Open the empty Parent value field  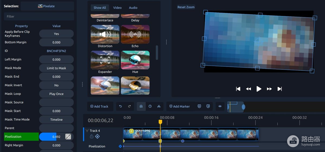point(56,128)
